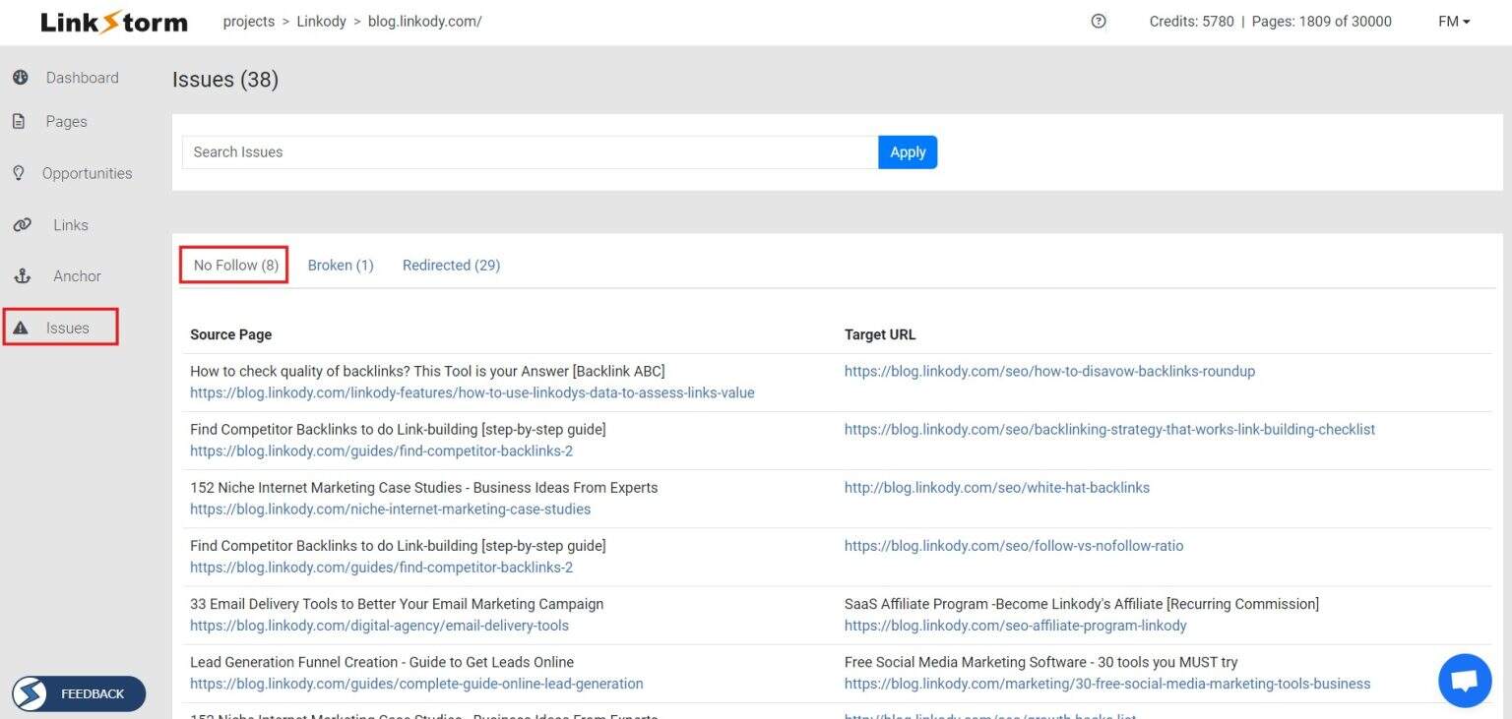Click the Links chain icon

coord(22,225)
